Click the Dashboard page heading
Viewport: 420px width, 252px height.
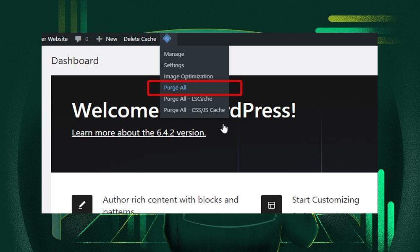(75, 61)
